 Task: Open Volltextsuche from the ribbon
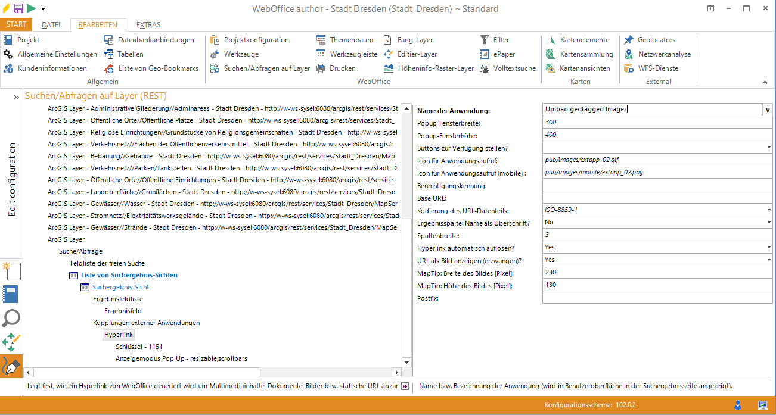[x=514, y=68]
